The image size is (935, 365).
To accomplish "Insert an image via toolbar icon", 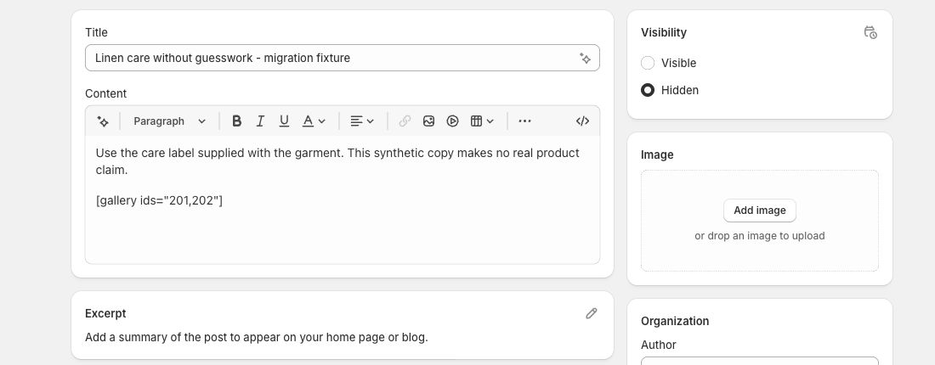I will 428,121.
